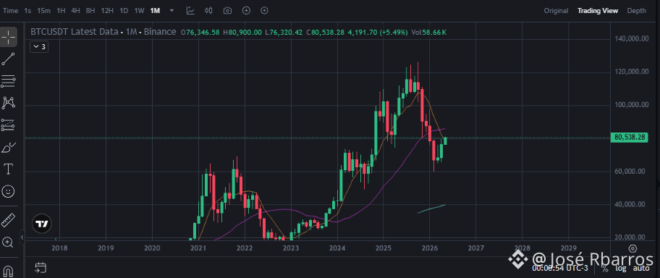Open the more timeframes dropdown arrow
Image resolution: width=660 pixels, height=278 pixels.
[172, 11]
